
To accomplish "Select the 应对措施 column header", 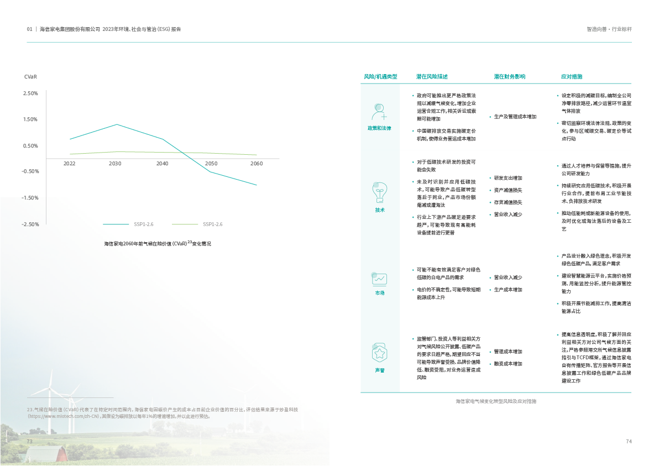I will tap(572, 76).
